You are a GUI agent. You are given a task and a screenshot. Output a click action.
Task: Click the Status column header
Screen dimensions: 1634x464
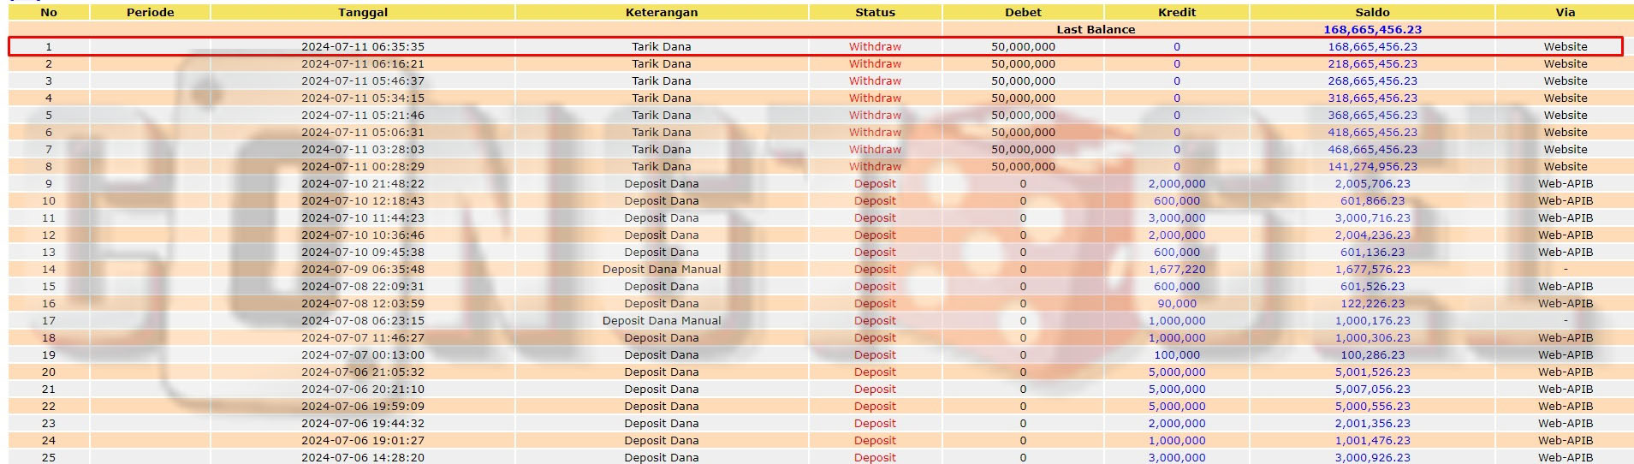875,12
